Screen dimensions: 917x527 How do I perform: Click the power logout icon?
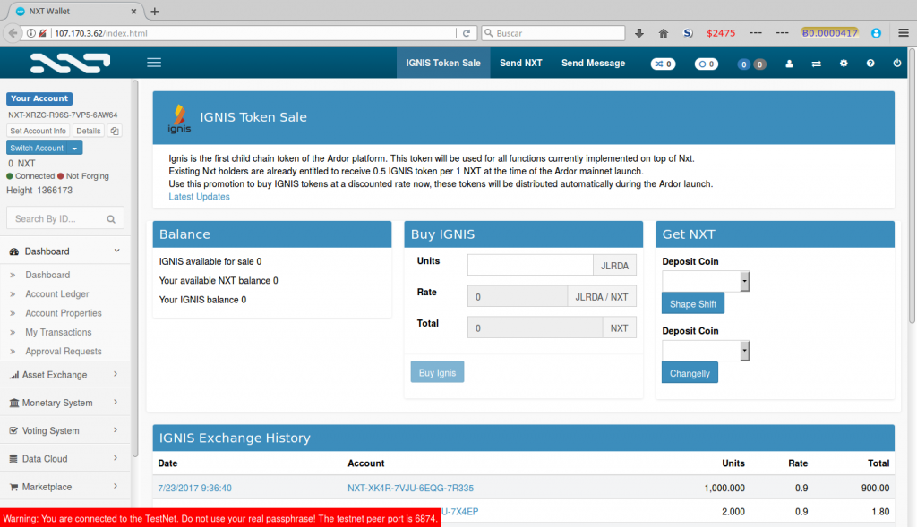(897, 64)
